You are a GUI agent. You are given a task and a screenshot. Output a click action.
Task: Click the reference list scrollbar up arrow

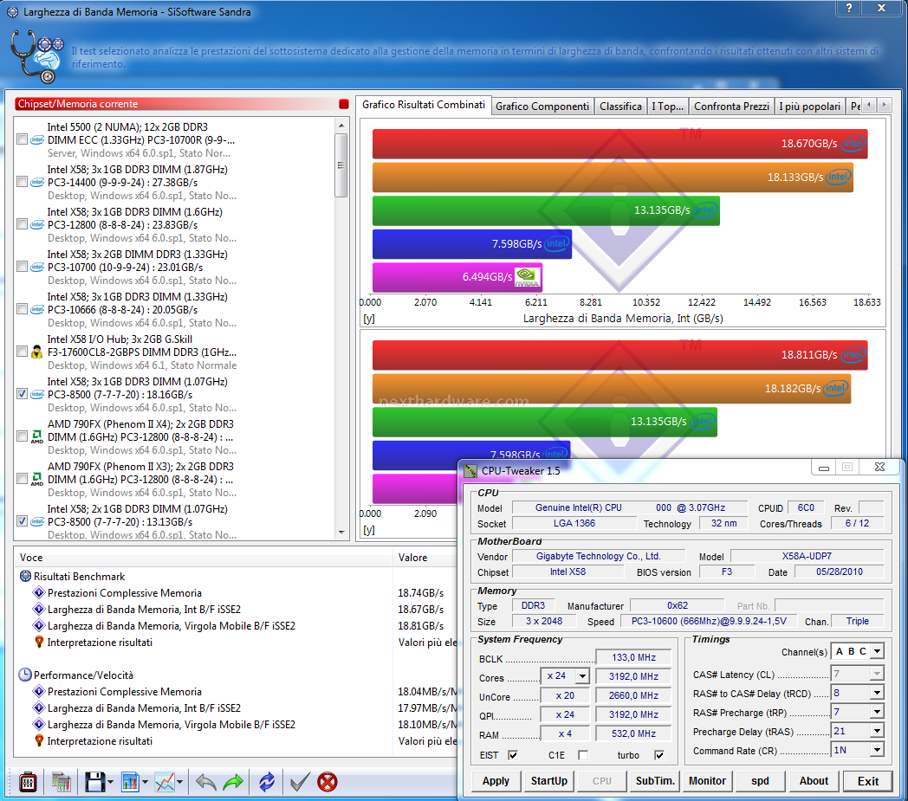point(341,125)
